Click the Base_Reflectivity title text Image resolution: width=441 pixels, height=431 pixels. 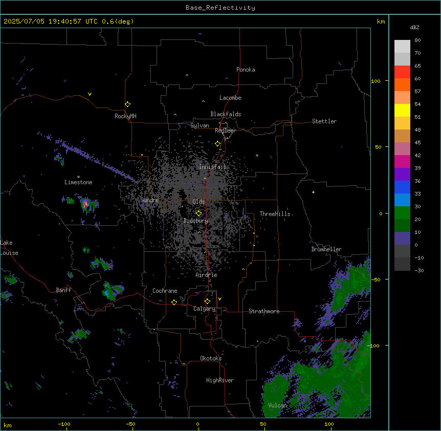click(220, 8)
